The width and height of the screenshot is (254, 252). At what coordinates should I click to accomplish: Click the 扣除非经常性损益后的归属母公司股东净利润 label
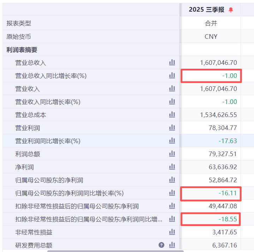pyautogui.click(x=77, y=206)
